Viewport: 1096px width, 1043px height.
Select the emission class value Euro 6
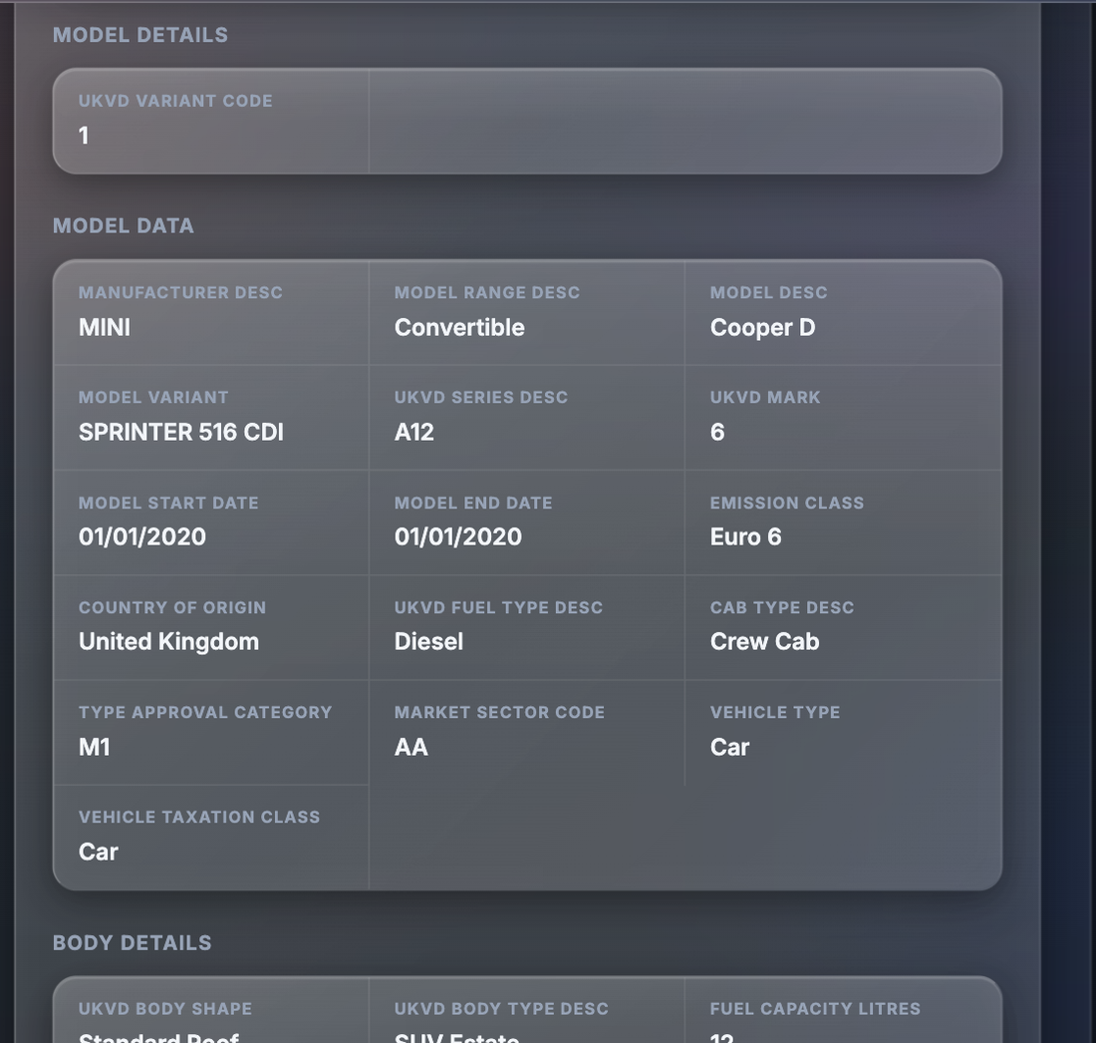[x=746, y=536]
